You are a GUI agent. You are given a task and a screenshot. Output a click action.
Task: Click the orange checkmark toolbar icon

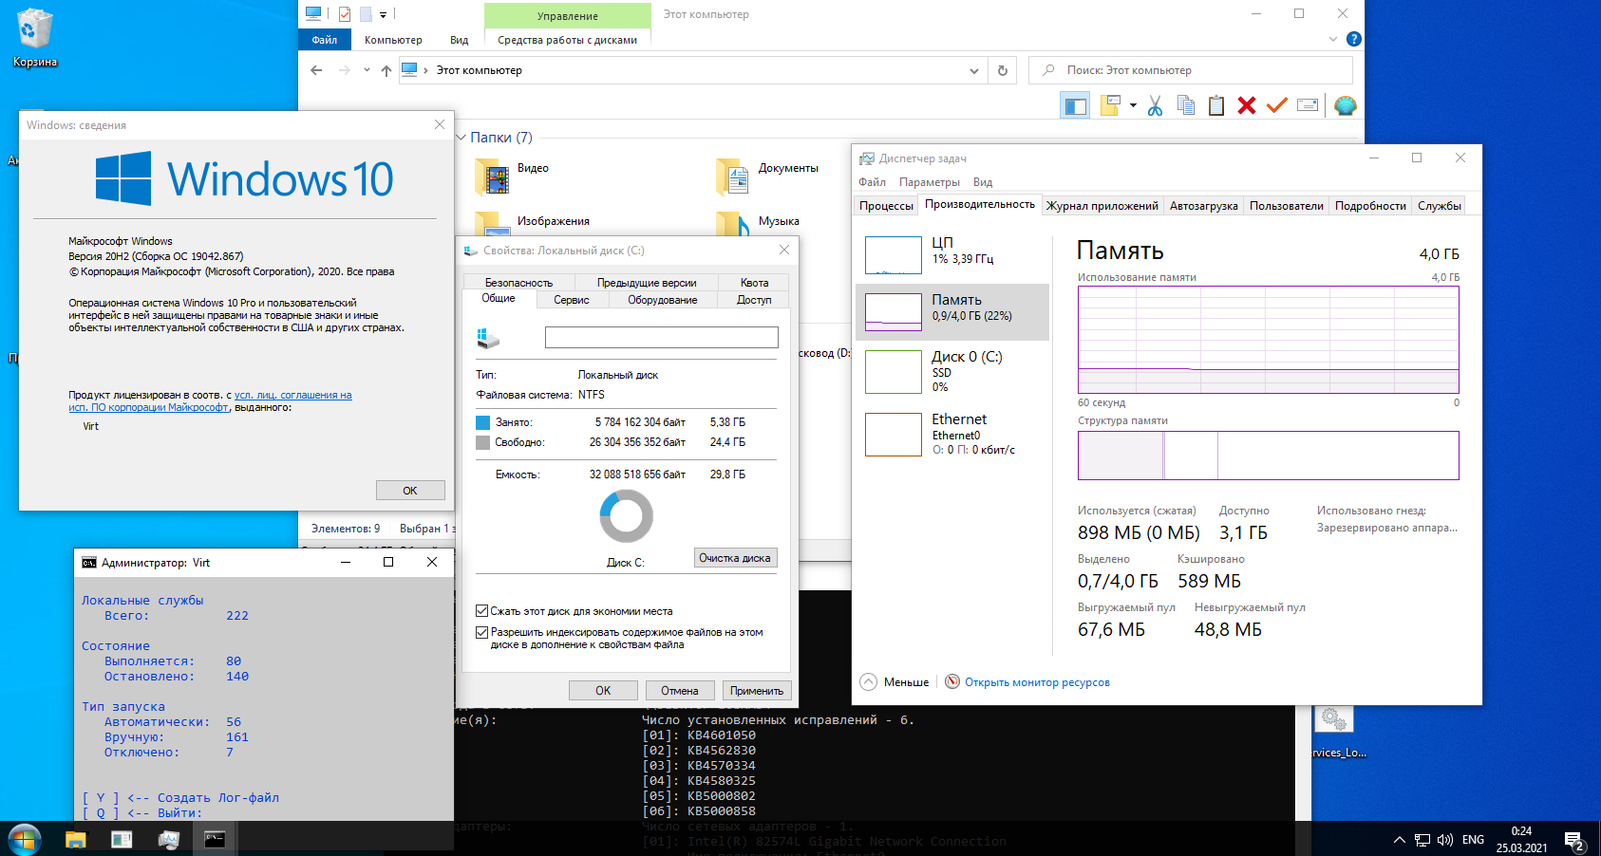tap(1277, 106)
